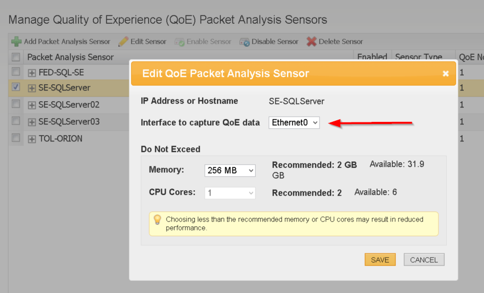
Task: Close the Edit QoE Packet Analysis Sensor dialog
Action: (446, 74)
